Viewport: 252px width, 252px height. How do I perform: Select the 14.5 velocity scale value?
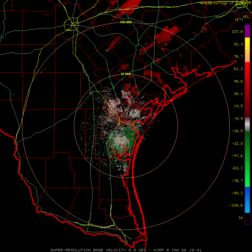click(x=238, y=106)
